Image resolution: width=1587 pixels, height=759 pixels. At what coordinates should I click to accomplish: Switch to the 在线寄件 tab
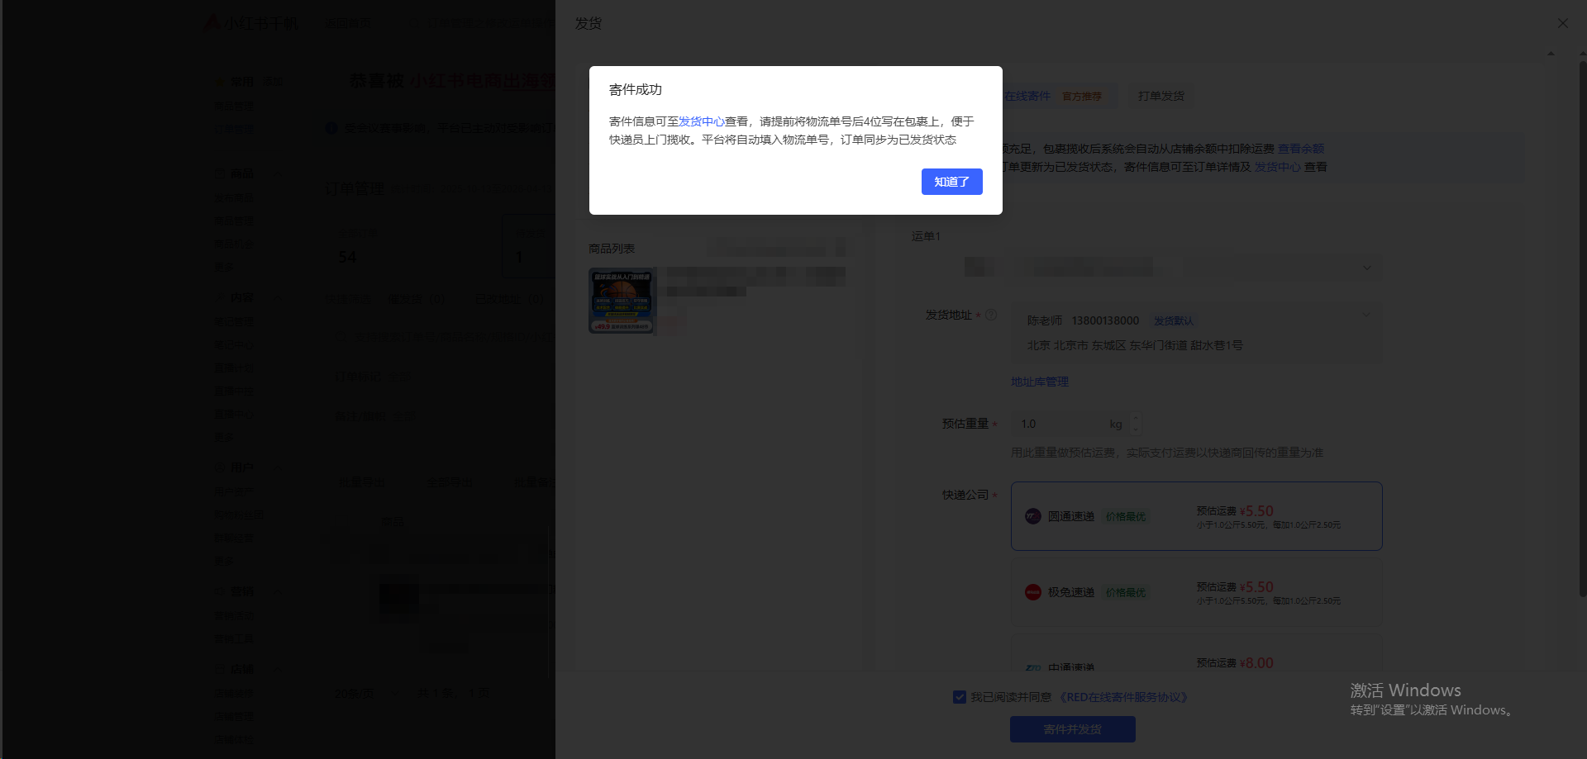[1027, 96]
